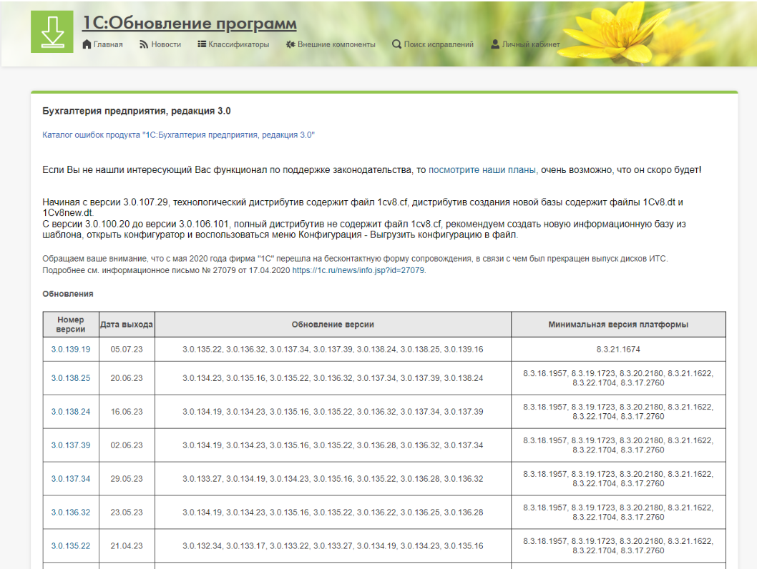Open version 3.0.138.25 link

click(71, 378)
